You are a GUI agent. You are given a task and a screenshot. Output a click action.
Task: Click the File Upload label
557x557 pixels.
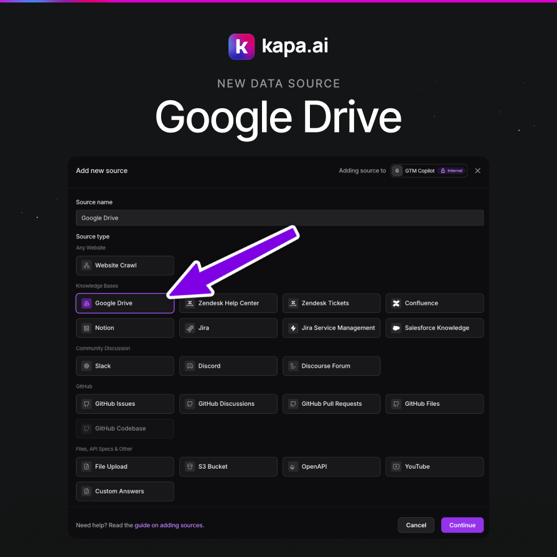(111, 466)
